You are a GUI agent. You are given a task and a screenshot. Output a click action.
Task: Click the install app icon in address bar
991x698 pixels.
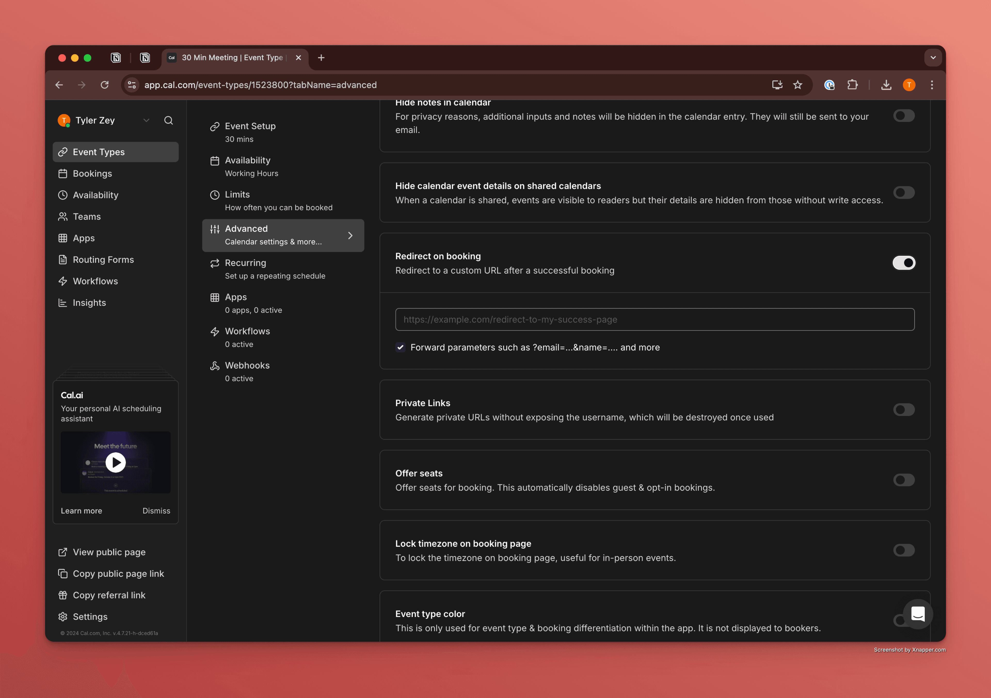tap(777, 85)
